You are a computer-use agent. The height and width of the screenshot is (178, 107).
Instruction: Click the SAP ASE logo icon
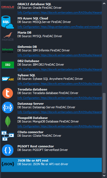[8, 79]
